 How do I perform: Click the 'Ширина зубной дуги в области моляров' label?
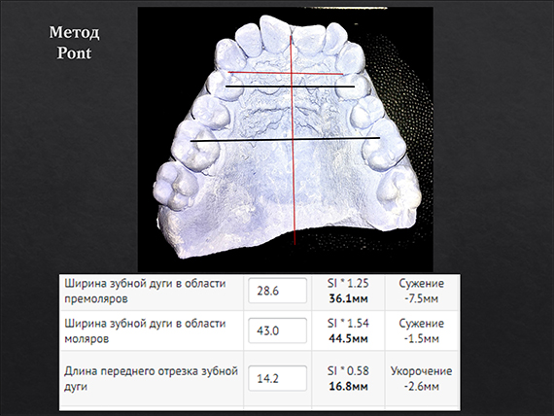[x=145, y=330]
